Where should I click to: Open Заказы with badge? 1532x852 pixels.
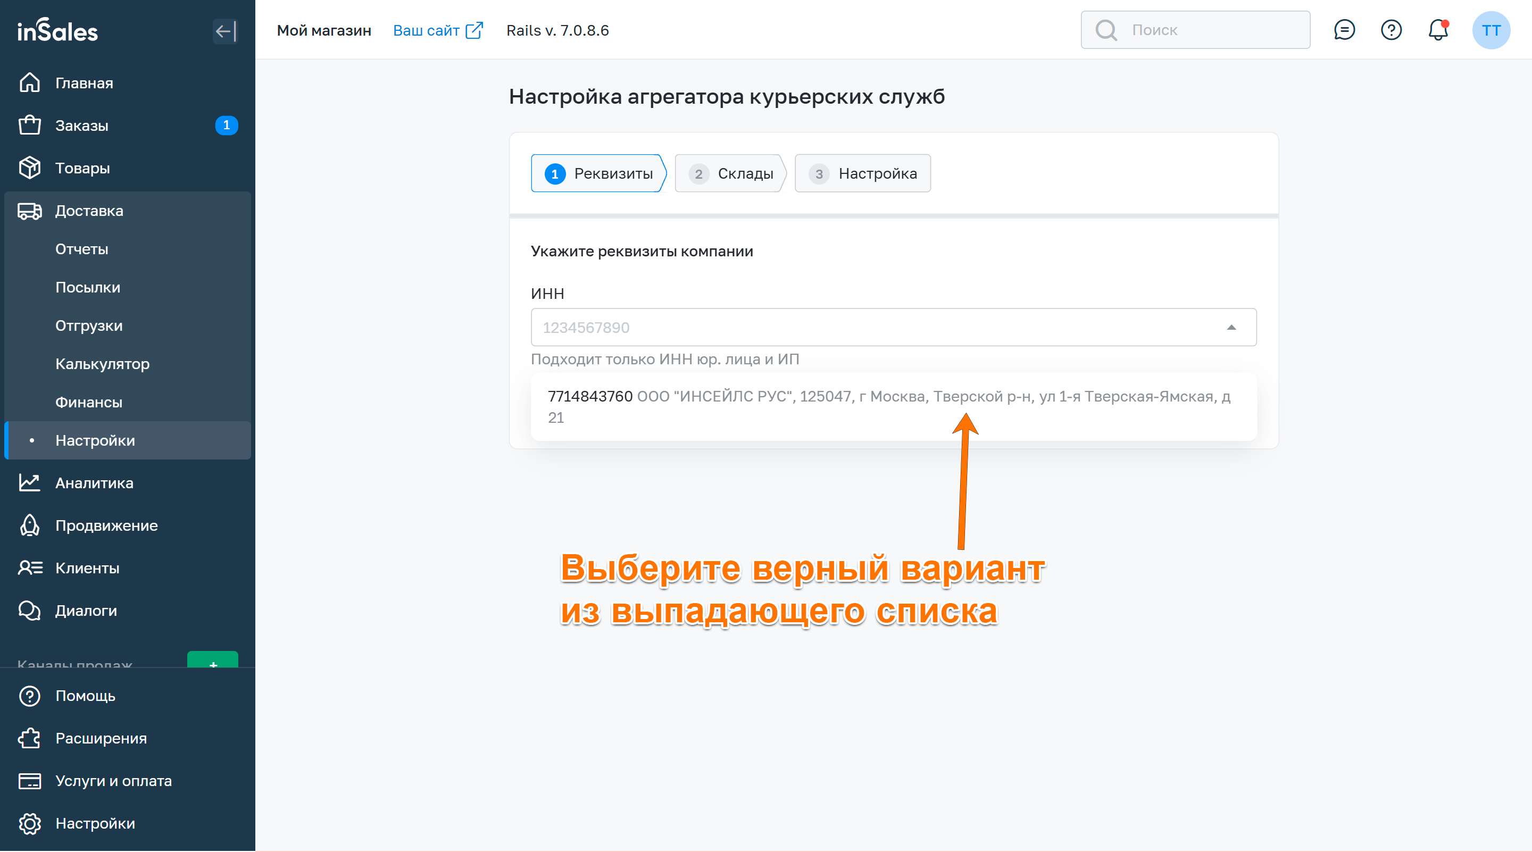coord(81,126)
